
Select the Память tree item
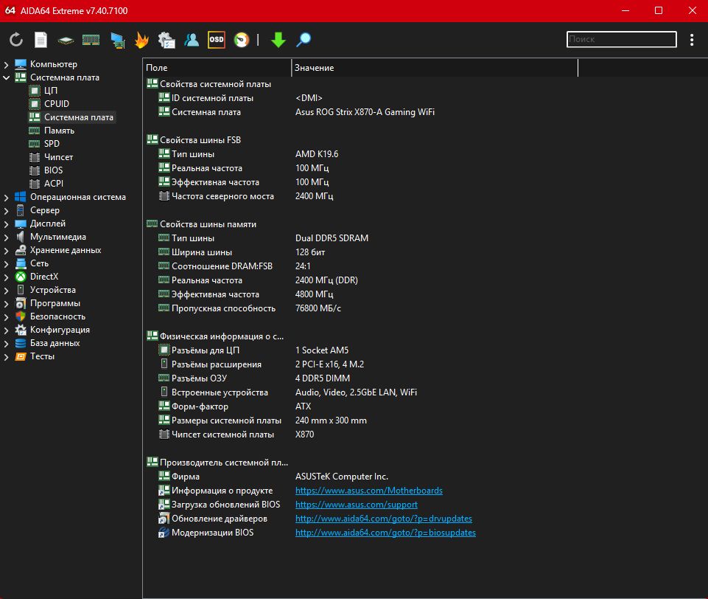59,131
